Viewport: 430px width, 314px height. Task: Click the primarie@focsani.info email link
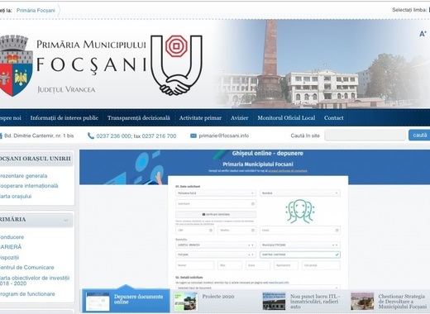[x=224, y=136]
